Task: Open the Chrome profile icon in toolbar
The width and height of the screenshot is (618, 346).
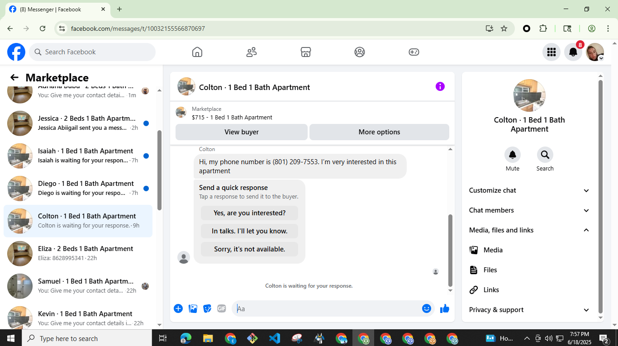Action: pyautogui.click(x=592, y=28)
